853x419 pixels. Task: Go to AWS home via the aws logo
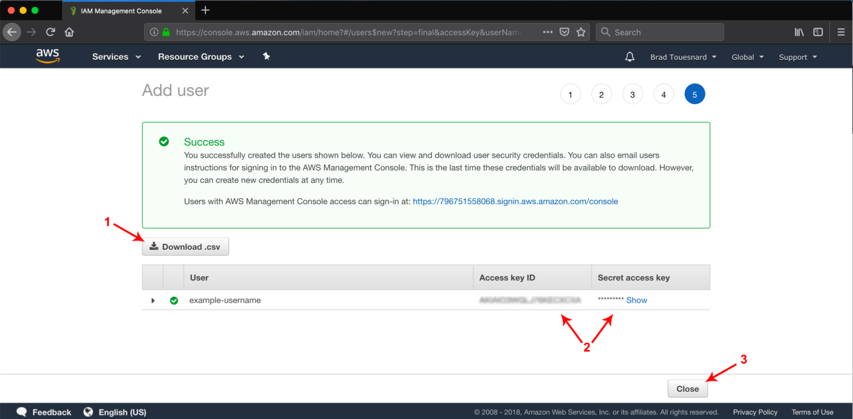48,56
